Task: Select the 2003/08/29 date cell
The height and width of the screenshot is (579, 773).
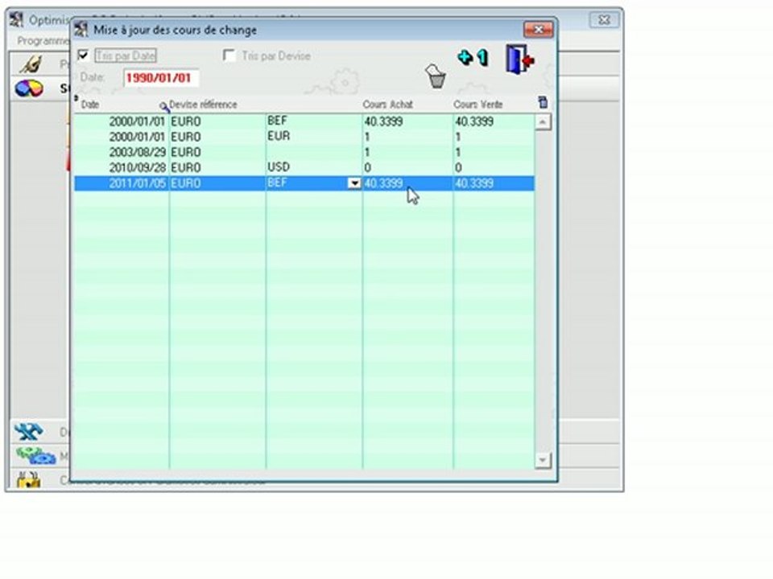Action: pyautogui.click(x=137, y=152)
